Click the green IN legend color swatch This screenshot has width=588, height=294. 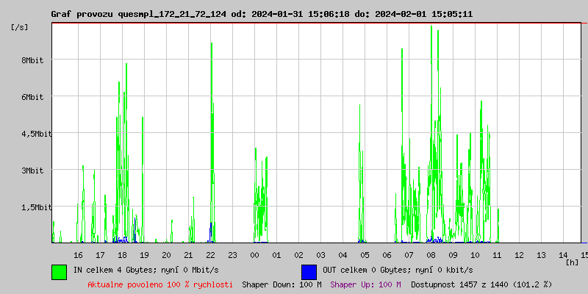coord(59,271)
